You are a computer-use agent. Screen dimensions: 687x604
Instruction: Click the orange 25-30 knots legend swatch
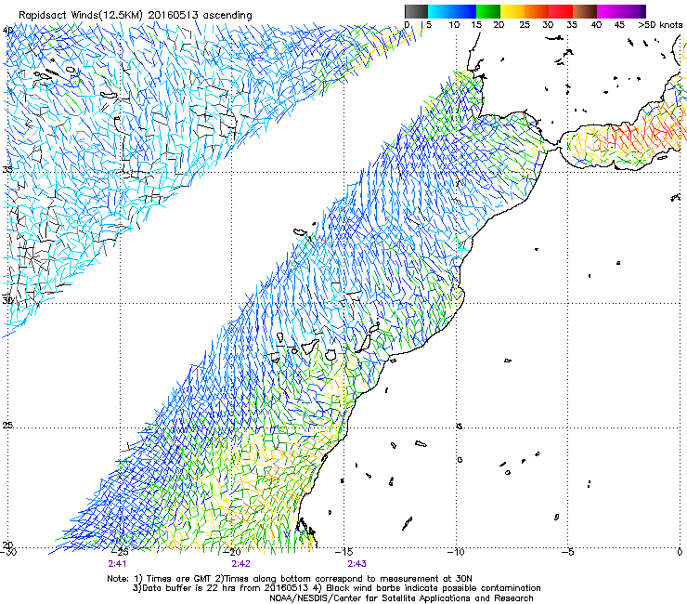point(537,11)
